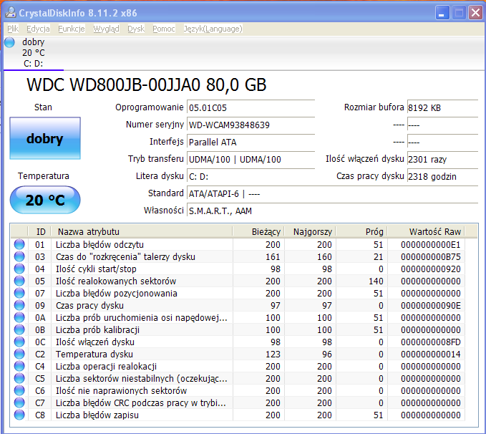
Task: Open the Pomoc menu
Action: coord(164,29)
